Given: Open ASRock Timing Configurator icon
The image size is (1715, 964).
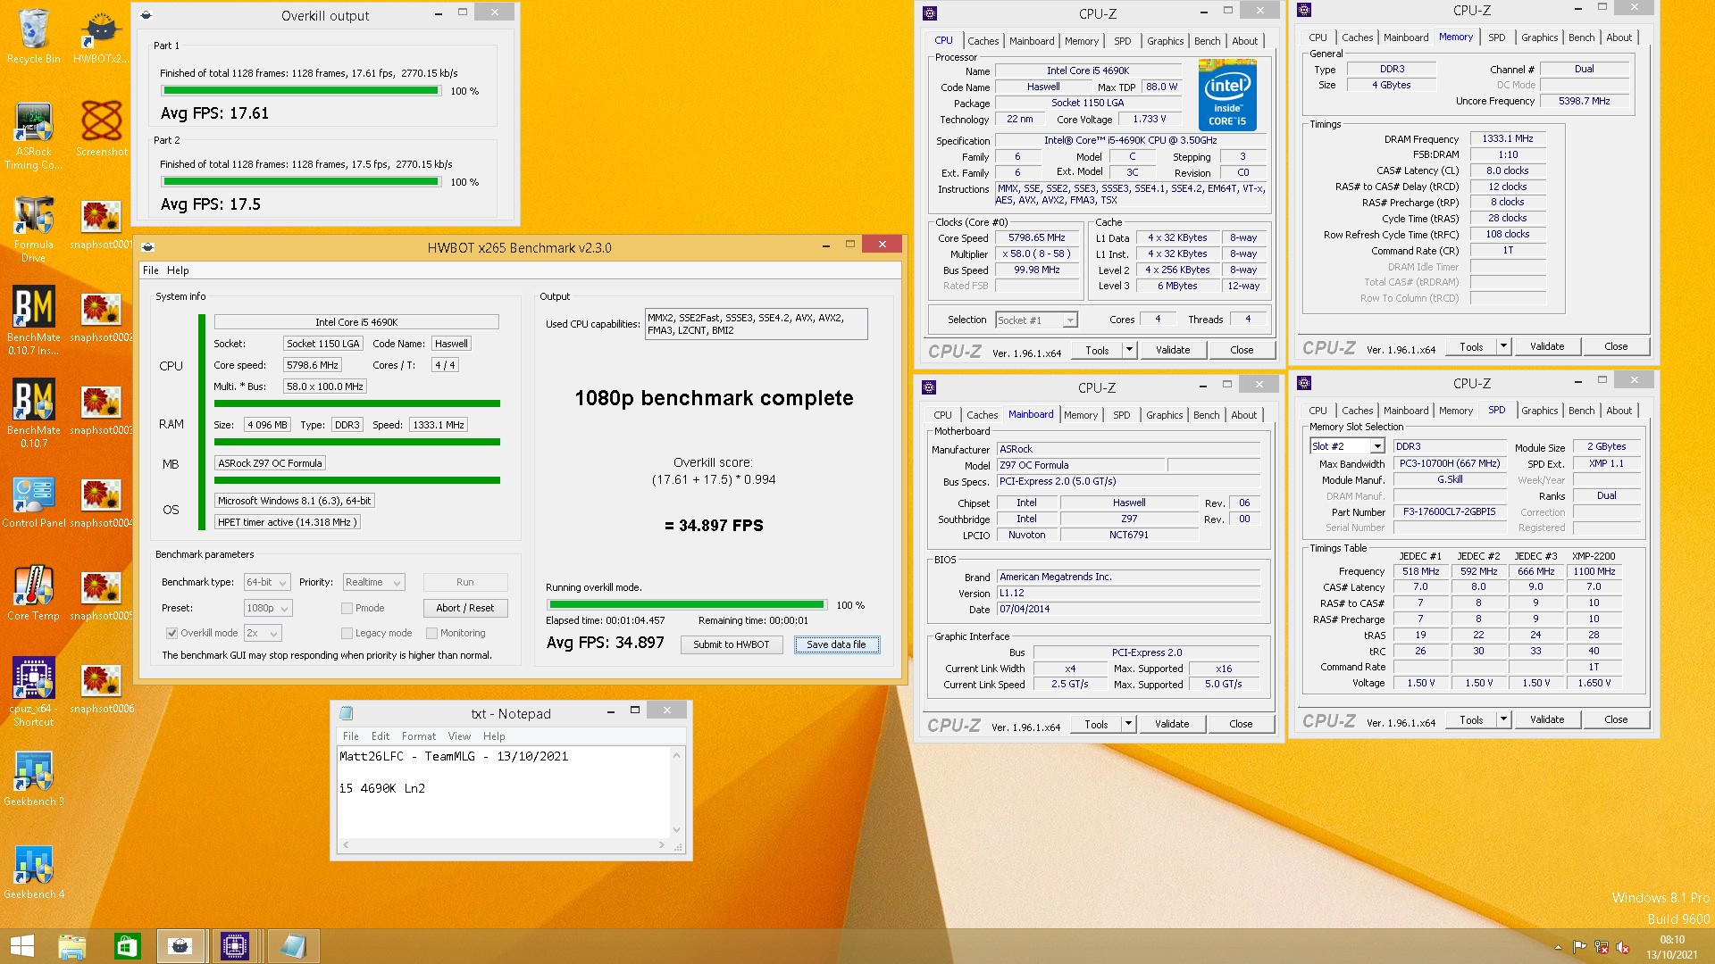Looking at the screenshot, I should point(33,135).
